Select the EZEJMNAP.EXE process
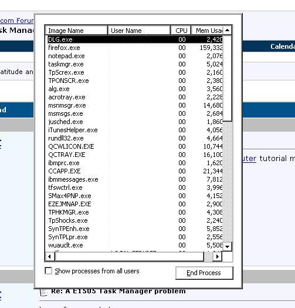 tap(135, 205)
